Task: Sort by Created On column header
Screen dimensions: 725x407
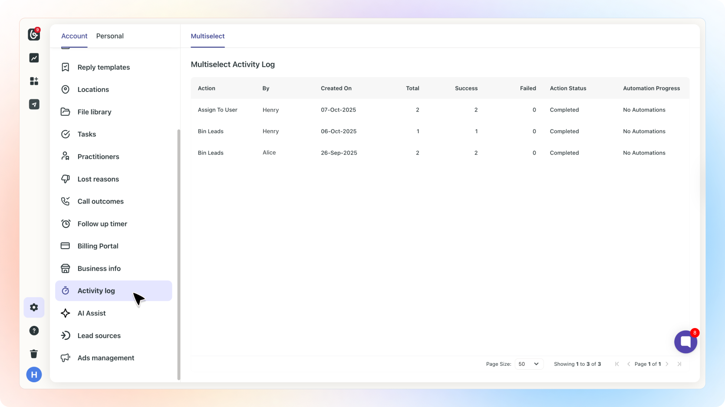Action: (336, 88)
